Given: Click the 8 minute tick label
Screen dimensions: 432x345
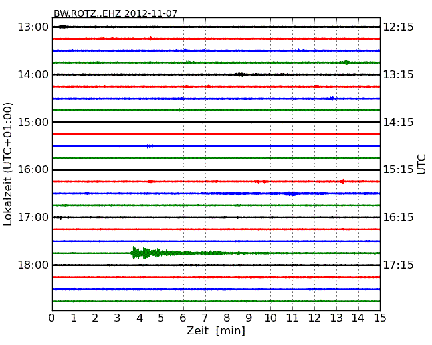Looking at the screenshot, I should [x=227, y=318].
